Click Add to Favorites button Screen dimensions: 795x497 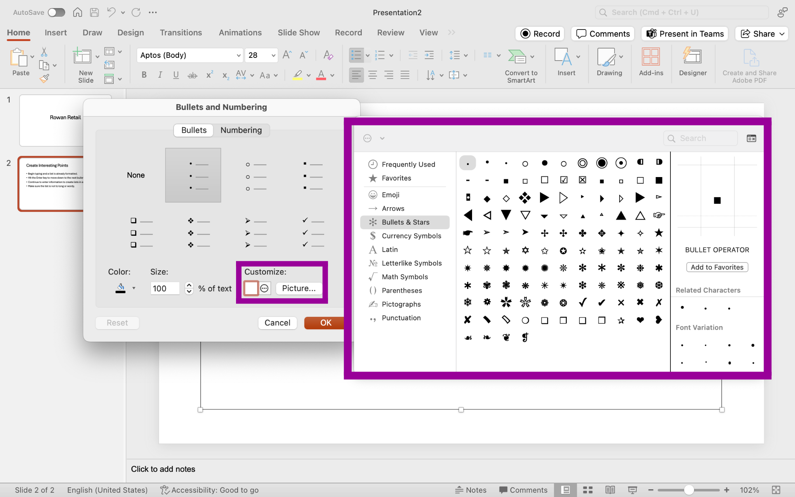pos(717,267)
